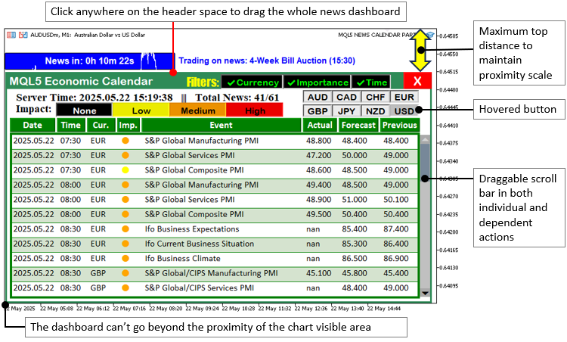Image resolution: width=567 pixels, height=342 pixels.
Task: Select the 07:30 S&P Global Manufacturing PMI event
Action: (215, 141)
